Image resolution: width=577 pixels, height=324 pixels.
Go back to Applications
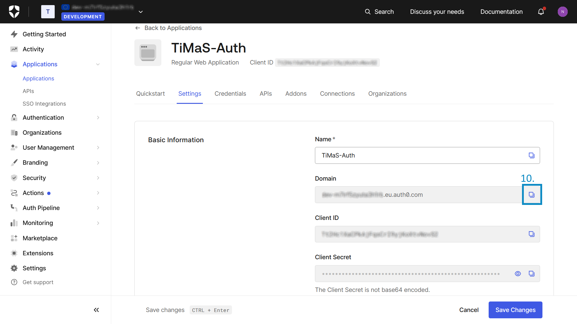[168, 28]
